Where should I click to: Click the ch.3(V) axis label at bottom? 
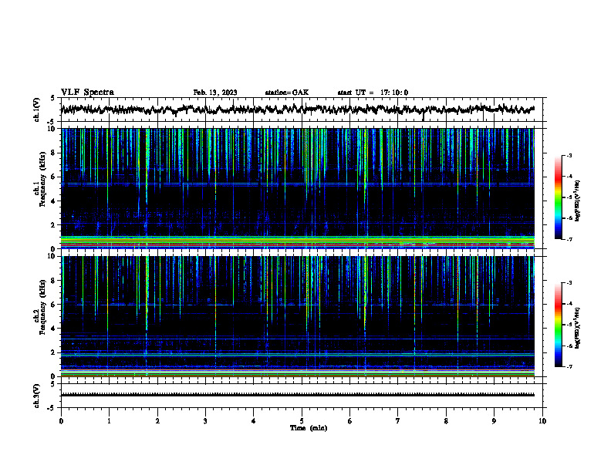[36, 396]
